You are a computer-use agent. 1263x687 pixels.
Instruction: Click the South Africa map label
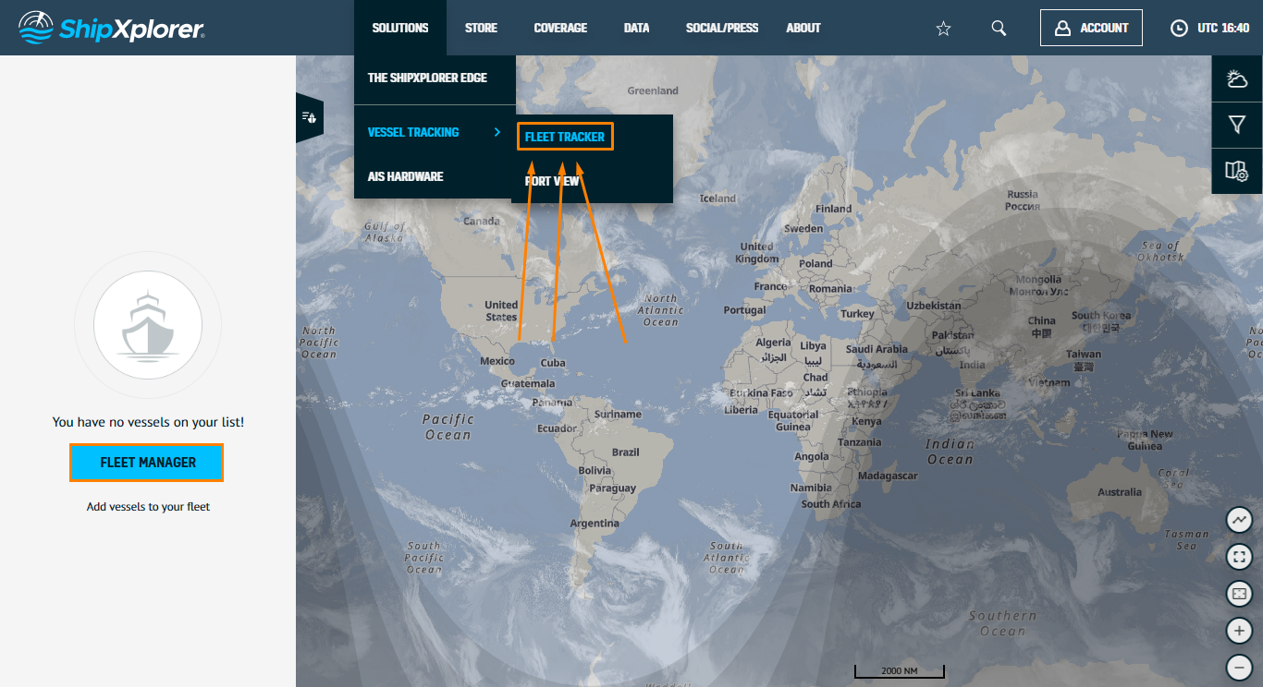coord(831,504)
